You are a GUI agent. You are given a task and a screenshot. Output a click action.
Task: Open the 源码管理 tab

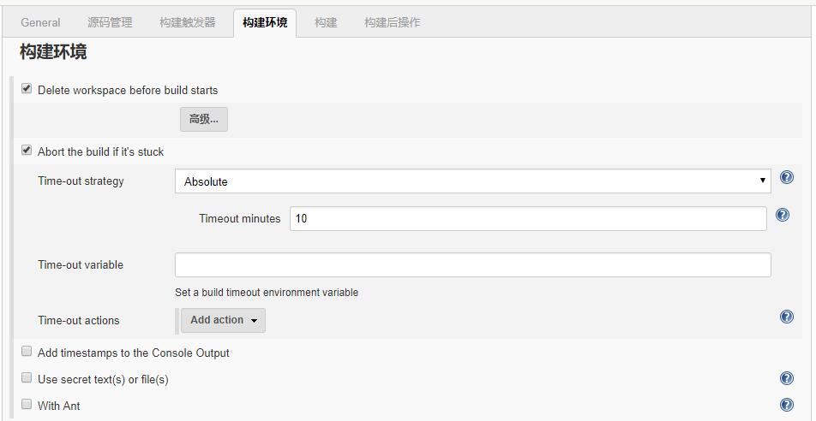[x=110, y=23]
